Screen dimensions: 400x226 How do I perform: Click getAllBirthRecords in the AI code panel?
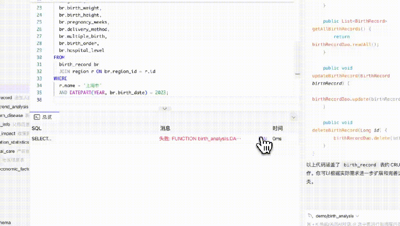[337, 29]
